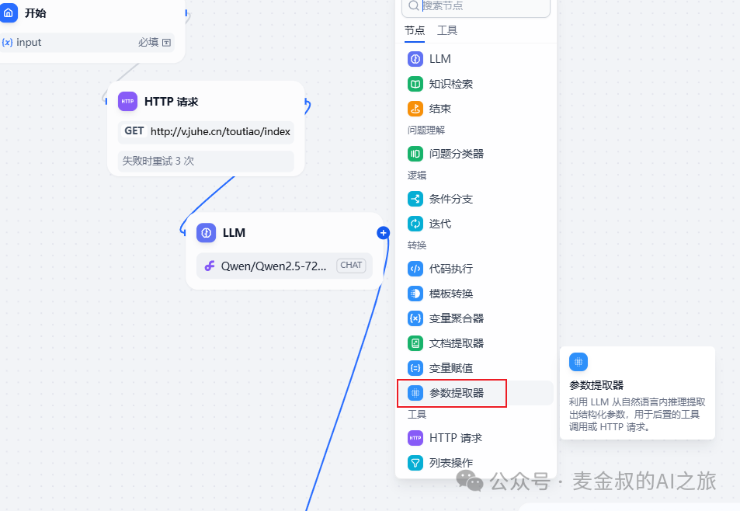Screen dimensions: 740x511
Task: Pick the 条件分支 icon
Action: pos(415,199)
